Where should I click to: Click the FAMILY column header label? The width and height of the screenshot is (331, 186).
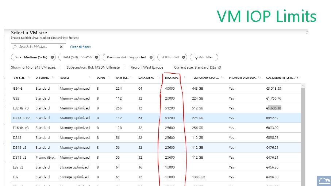click(65, 78)
